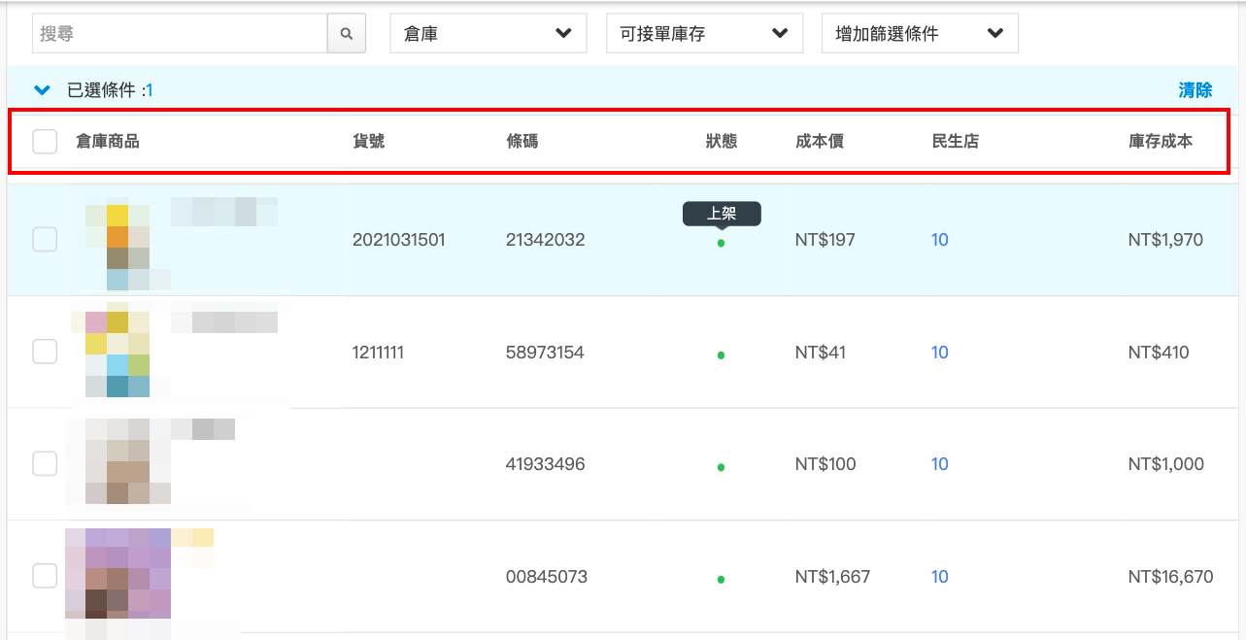Image resolution: width=1246 pixels, height=640 pixels.
Task: Click 清除 to clear filters
Action: [x=1195, y=90]
